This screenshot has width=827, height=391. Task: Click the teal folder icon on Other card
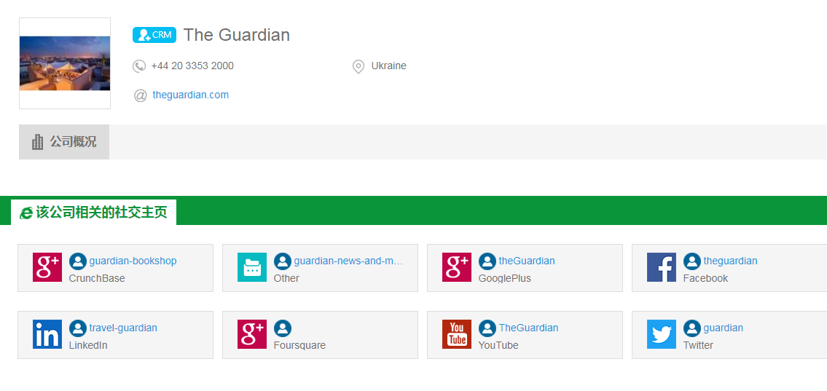[x=251, y=267]
